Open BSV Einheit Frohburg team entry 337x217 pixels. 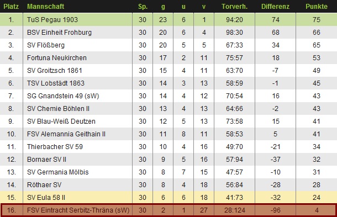tap(59, 33)
